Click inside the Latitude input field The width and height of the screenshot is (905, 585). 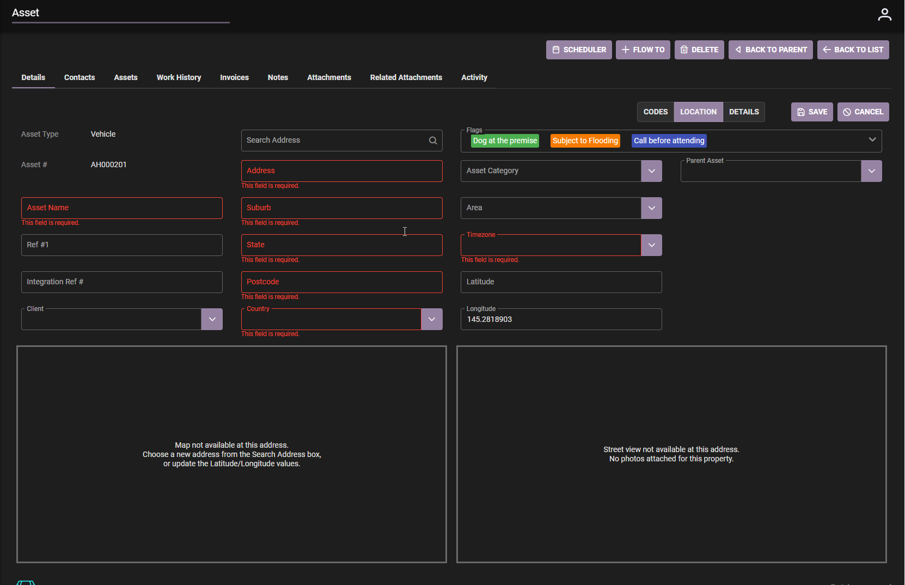tap(561, 282)
